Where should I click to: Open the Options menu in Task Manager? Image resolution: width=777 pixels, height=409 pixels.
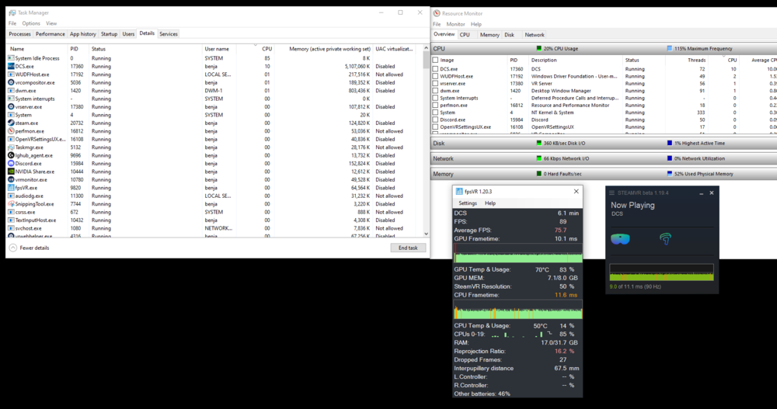click(x=31, y=23)
